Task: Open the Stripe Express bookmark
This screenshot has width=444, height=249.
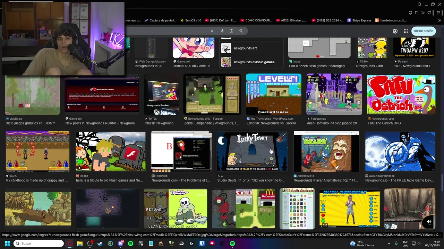Action: [359, 20]
